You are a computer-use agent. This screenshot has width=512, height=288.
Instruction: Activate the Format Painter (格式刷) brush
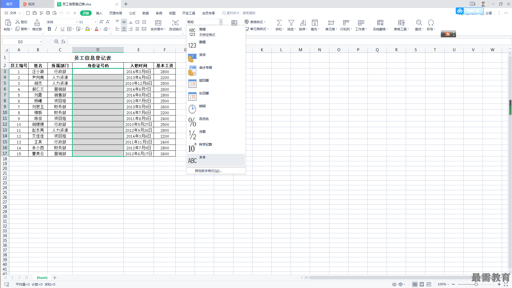click(37, 23)
